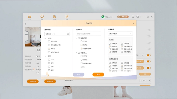Viewport: 177px width, 99px height.
Task: Click the circular icon right of membership badge
Action: point(133,17)
